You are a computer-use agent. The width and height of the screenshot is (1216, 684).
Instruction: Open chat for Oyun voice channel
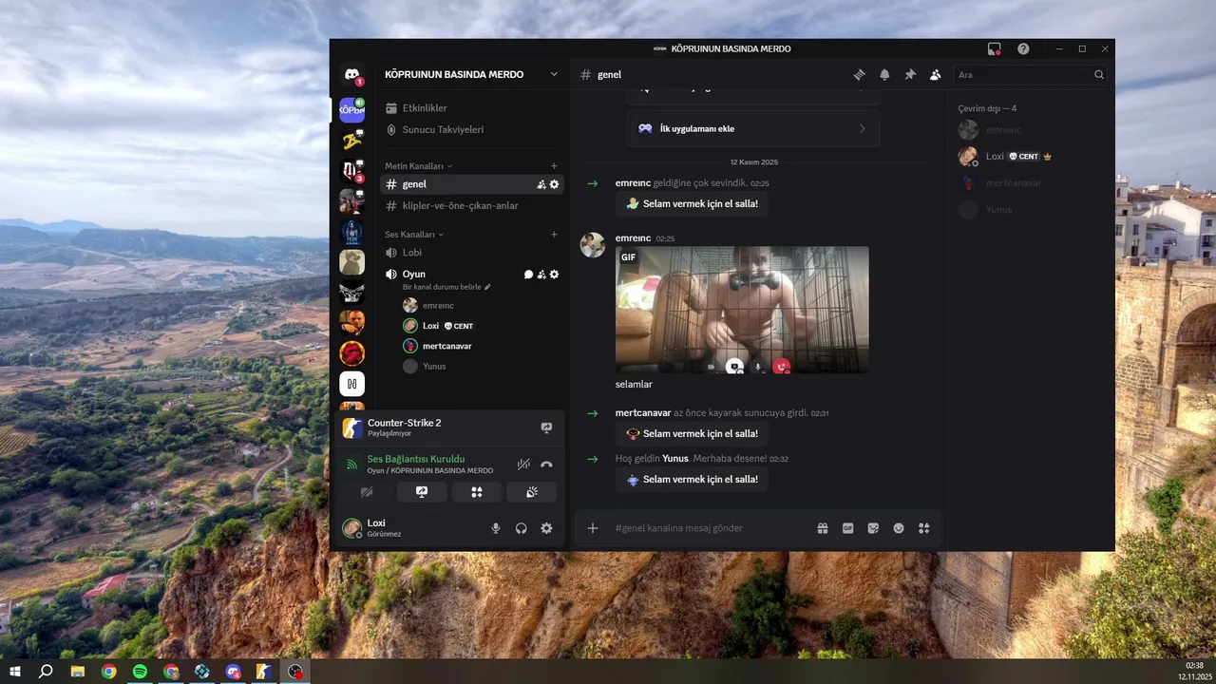(528, 275)
